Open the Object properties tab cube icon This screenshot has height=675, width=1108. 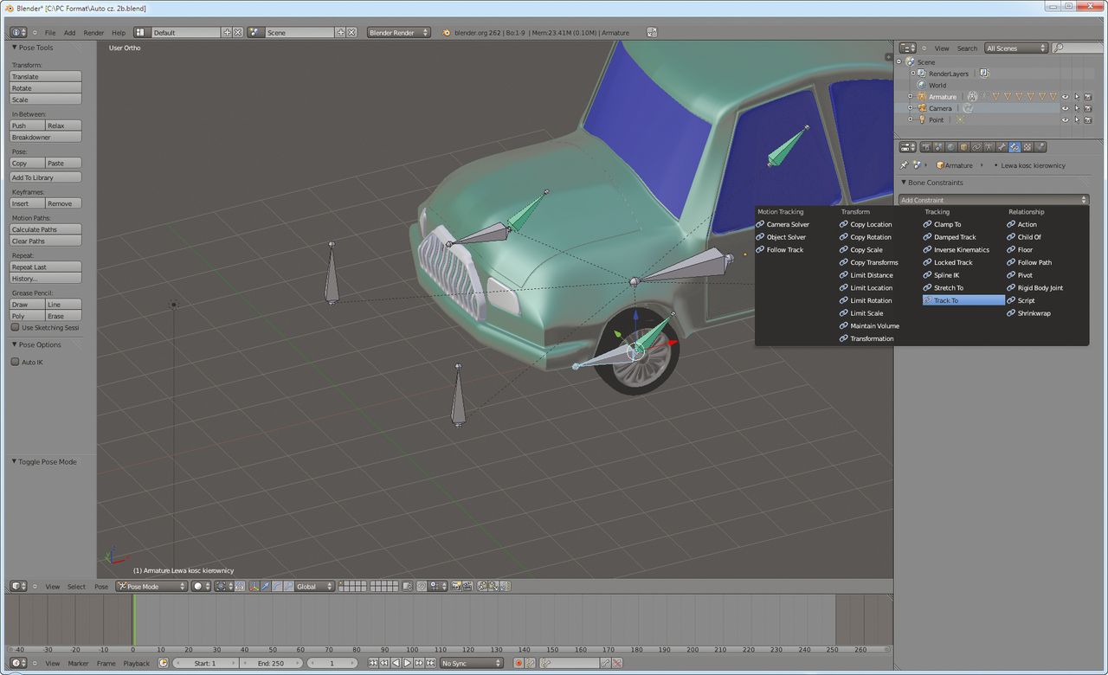(x=963, y=147)
